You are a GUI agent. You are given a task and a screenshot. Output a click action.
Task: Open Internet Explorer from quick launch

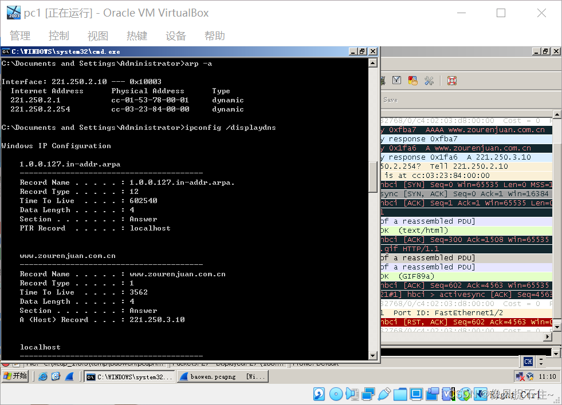point(43,376)
